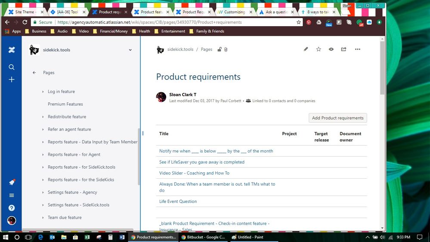Open the hamburger app switcher icon
430x242 pixels.
[12, 195]
